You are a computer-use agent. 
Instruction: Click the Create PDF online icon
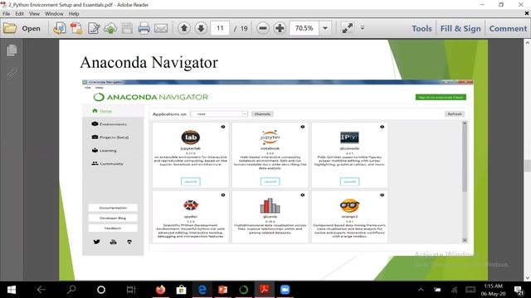tap(60, 28)
